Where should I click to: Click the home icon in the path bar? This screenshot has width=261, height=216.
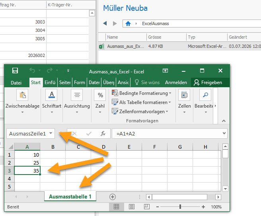point(128,24)
